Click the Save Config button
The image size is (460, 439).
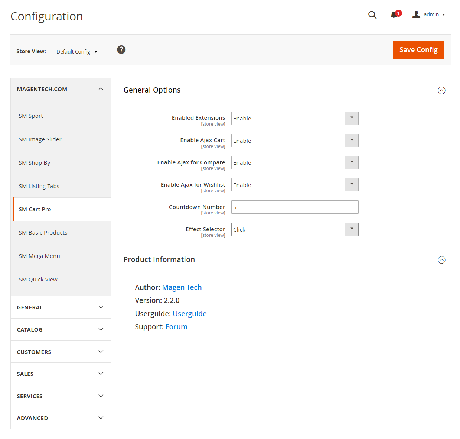418,50
